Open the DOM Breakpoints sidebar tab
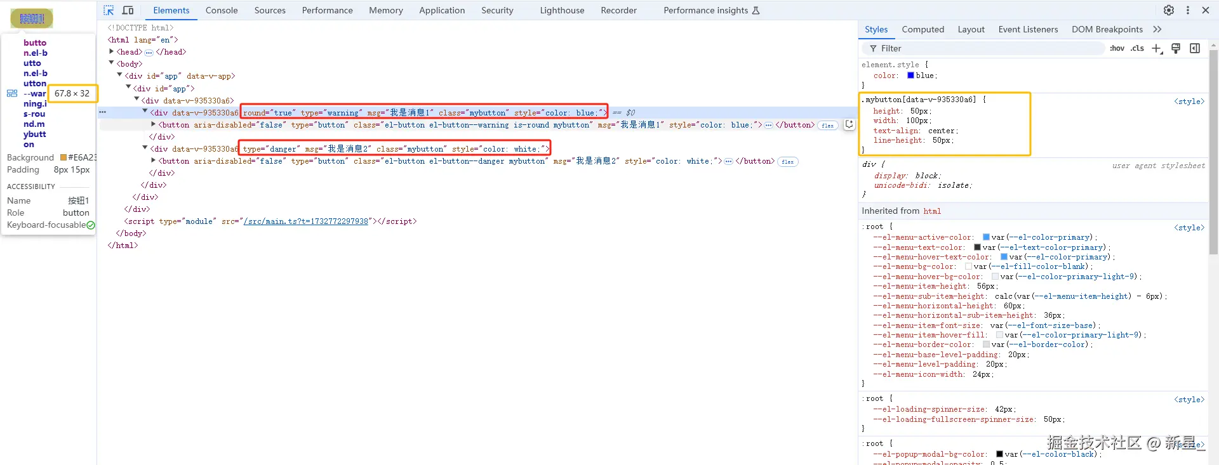The image size is (1219, 465). coord(1107,29)
